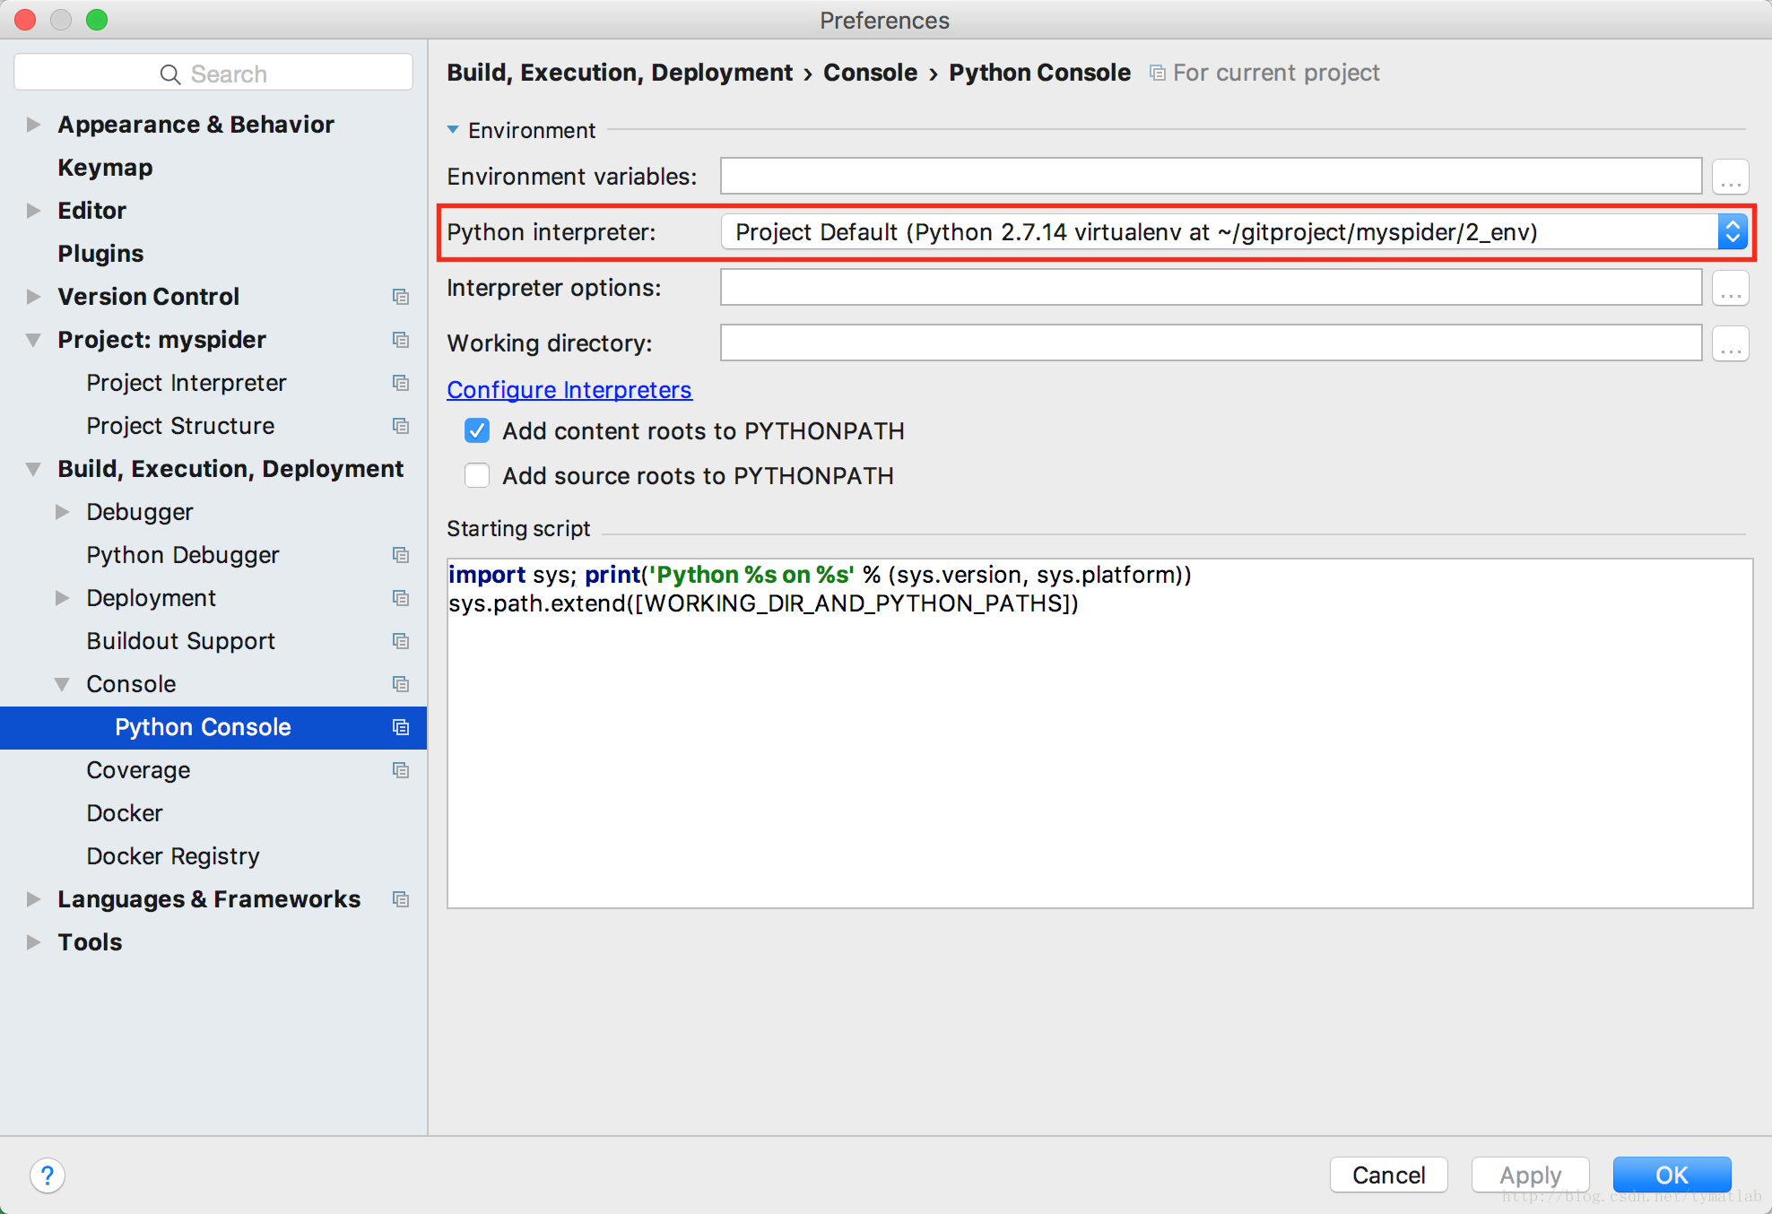This screenshot has height=1214, width=1772.
Task: Click into Working directory text field
Action: click(x=1211, y=343)
